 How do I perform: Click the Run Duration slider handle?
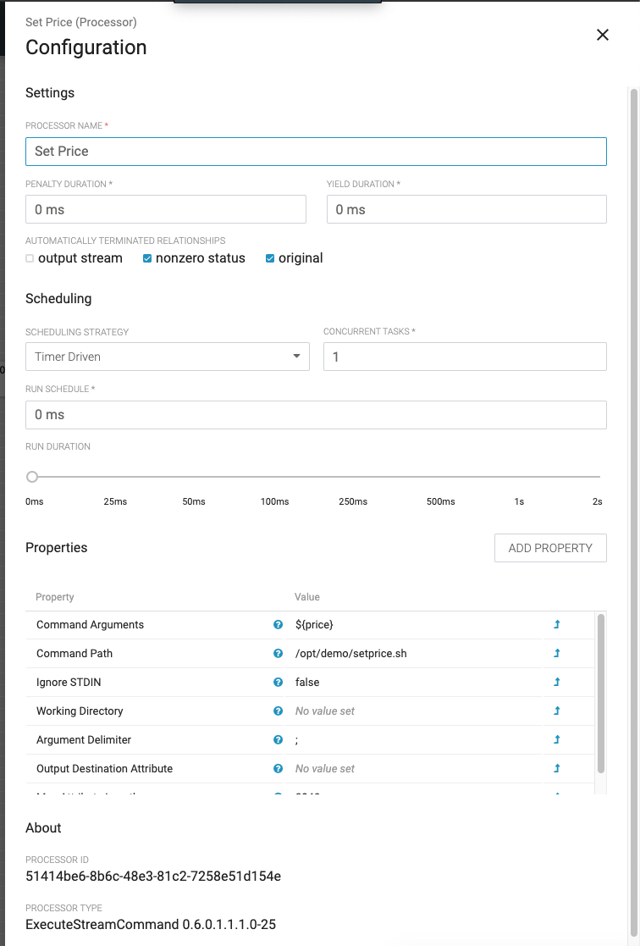[32, 477]
